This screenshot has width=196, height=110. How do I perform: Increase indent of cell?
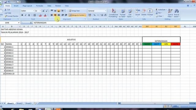(x=66, y=15)
